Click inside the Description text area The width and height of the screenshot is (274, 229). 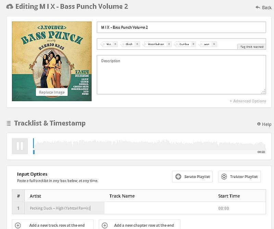[x=181, y=75]
